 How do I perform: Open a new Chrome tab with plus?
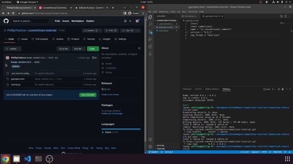(113, 8)
